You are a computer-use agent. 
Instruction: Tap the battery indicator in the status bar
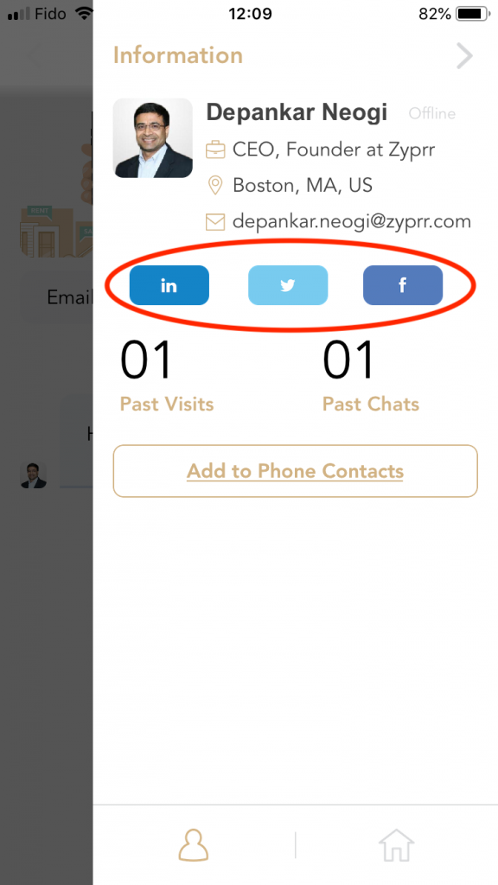[472, 14]
